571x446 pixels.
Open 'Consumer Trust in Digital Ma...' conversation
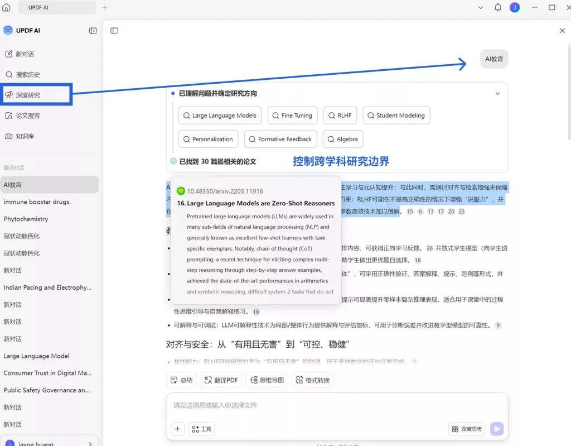tap(49, 373)
